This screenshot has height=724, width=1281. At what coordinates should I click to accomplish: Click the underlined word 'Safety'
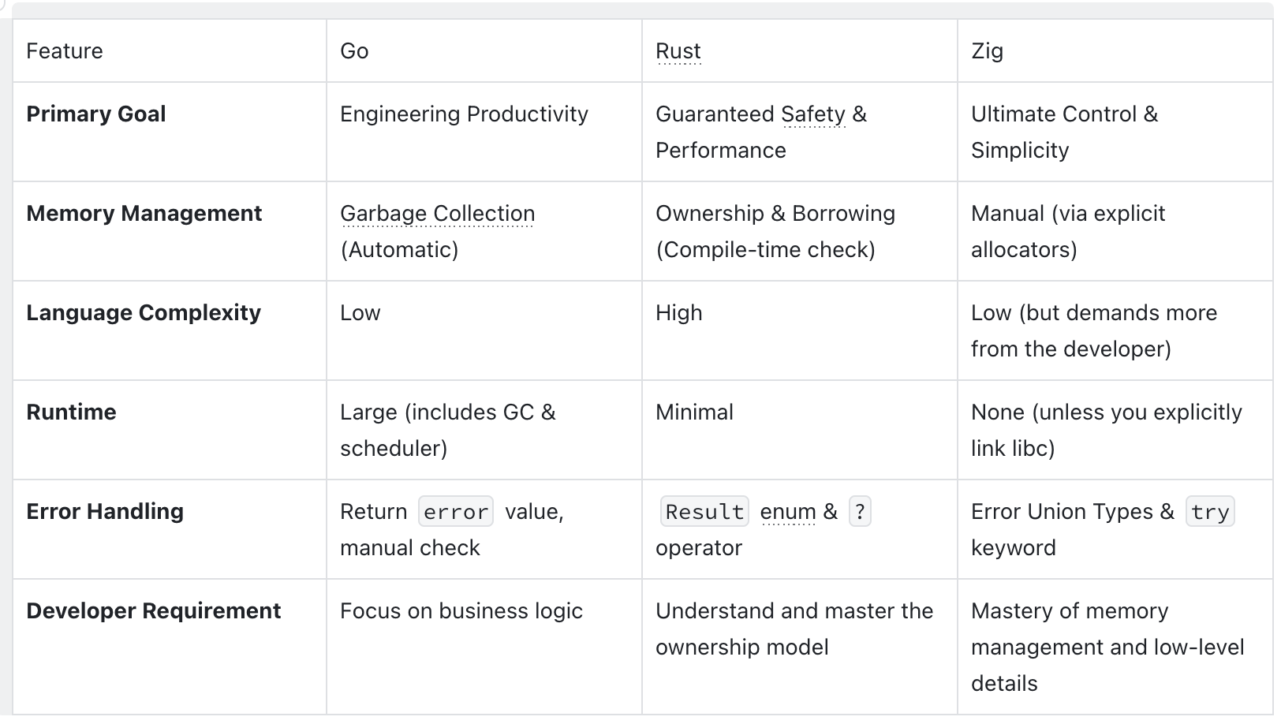[x=812, y=114]
